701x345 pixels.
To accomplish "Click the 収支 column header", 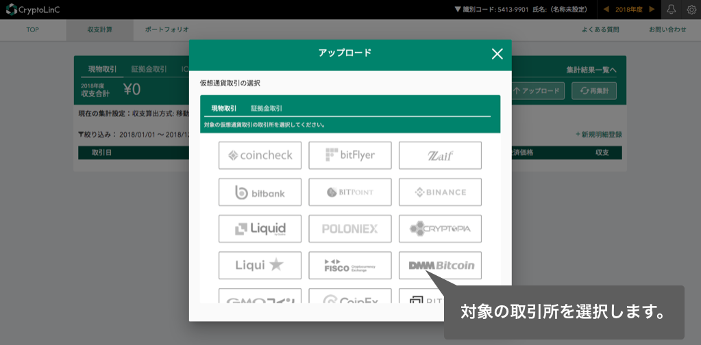I will [x=602, y=153].
